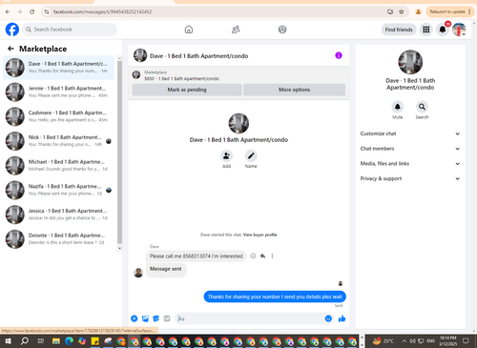The width and height of the screenshot is (477, 348).
Task: Reply to Dave's phone number message
Action: (262, 256)
